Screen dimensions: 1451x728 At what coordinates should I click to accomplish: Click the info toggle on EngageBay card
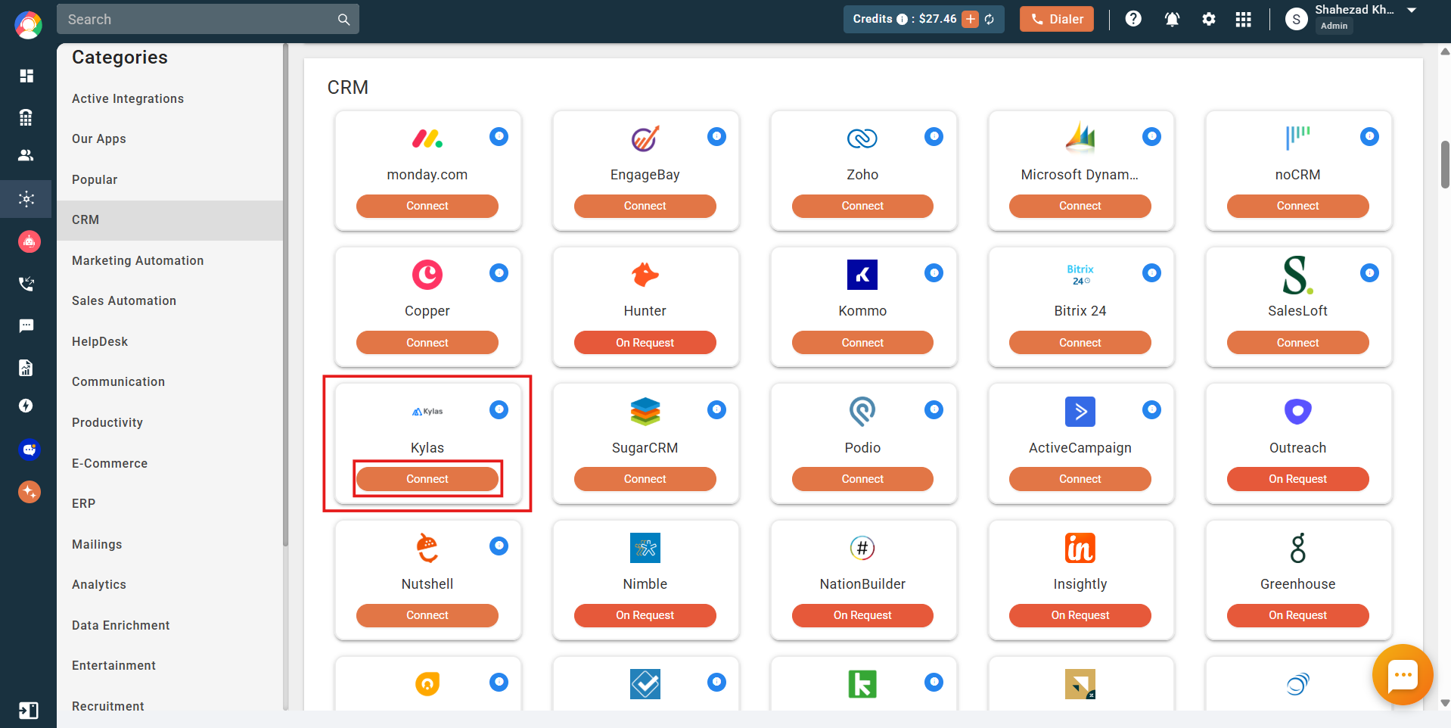[x=716, y=136]
